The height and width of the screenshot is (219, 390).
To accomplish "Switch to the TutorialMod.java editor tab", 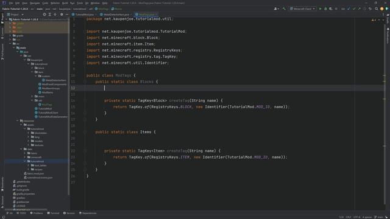I will [84, 15].
